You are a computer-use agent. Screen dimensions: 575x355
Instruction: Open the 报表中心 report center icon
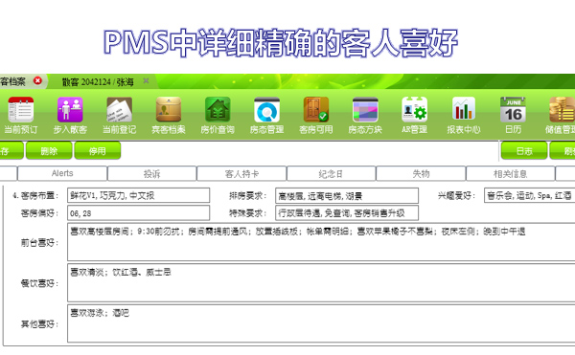coord(464,110)
